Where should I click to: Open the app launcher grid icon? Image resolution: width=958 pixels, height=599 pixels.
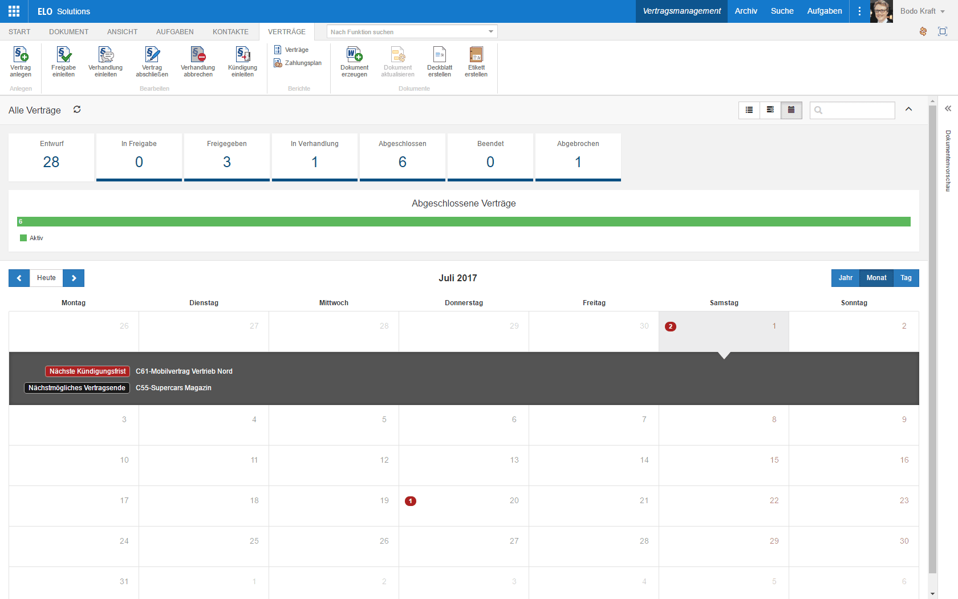[14, 11]
